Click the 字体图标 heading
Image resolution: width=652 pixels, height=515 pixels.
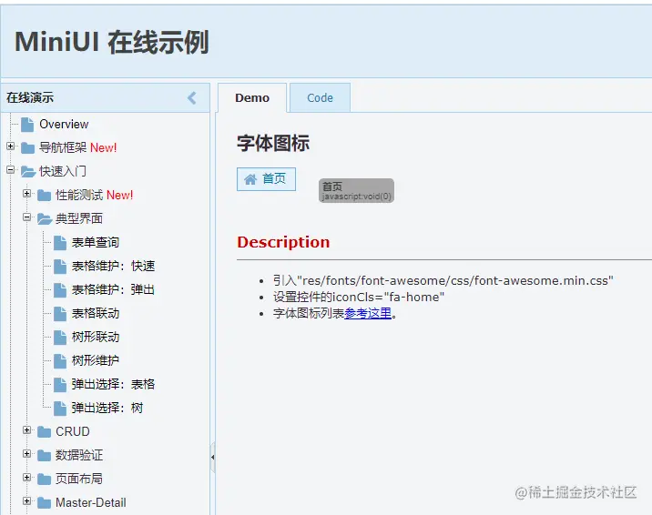(x=273, y=143)
